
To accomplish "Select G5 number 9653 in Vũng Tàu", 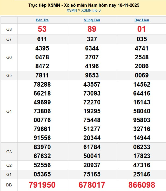I will click(x=92, y=75).
